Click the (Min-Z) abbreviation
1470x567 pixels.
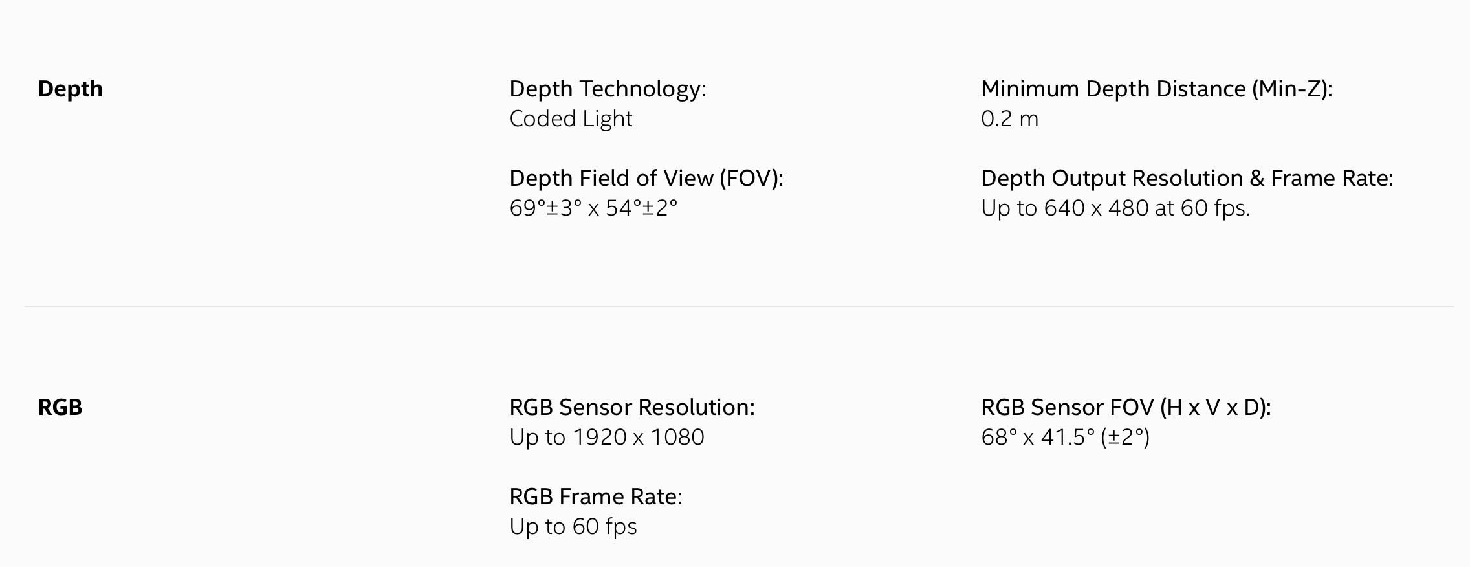pyautogui.click(x=1291, y=89)
